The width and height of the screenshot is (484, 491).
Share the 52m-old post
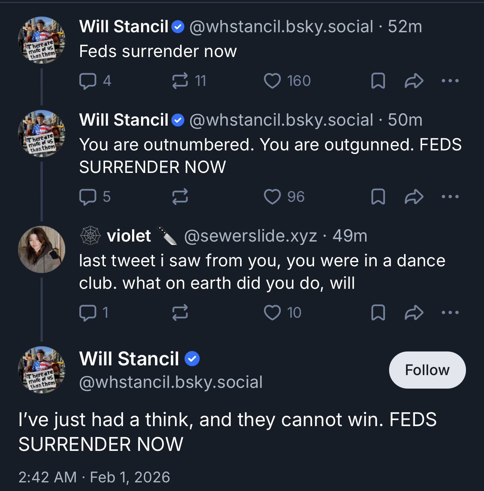pyautogui.click(x=414, y=81)
